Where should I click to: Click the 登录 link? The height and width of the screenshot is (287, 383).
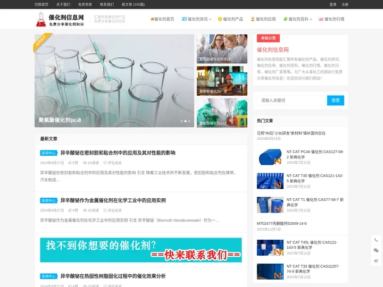[333, 4]
